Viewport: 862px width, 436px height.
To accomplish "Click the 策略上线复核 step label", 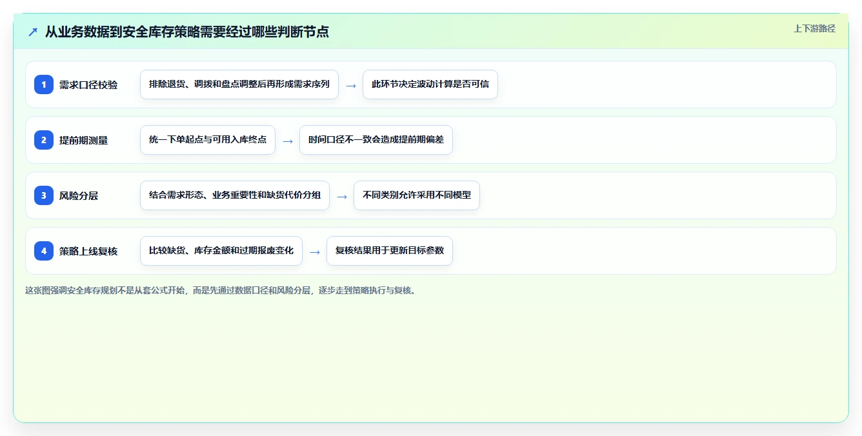I will coord(88,251).
